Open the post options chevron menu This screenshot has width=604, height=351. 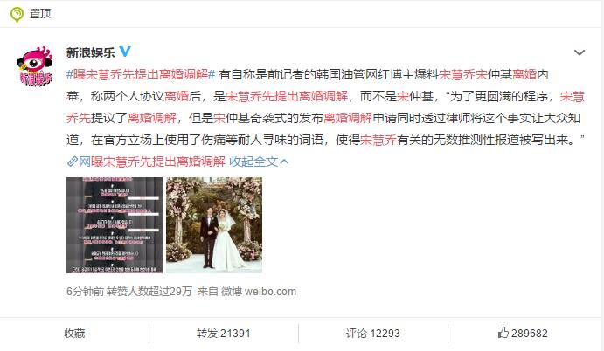(580, 52)
